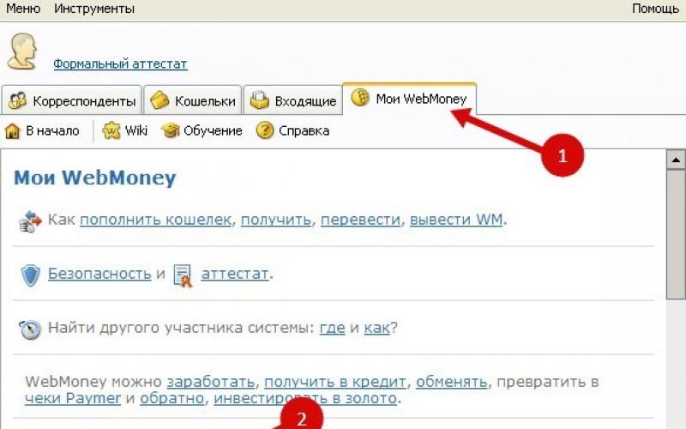Open the получить в кредит link

click(x=334, y=382)
